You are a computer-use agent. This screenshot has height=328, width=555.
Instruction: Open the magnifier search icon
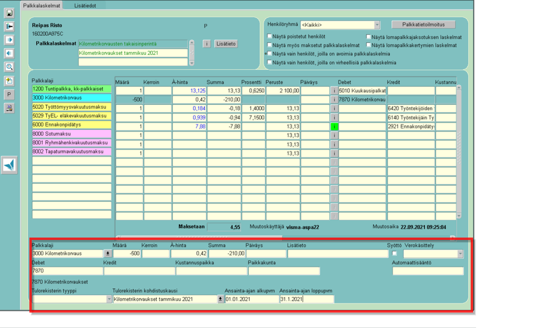tap(9, 67)
